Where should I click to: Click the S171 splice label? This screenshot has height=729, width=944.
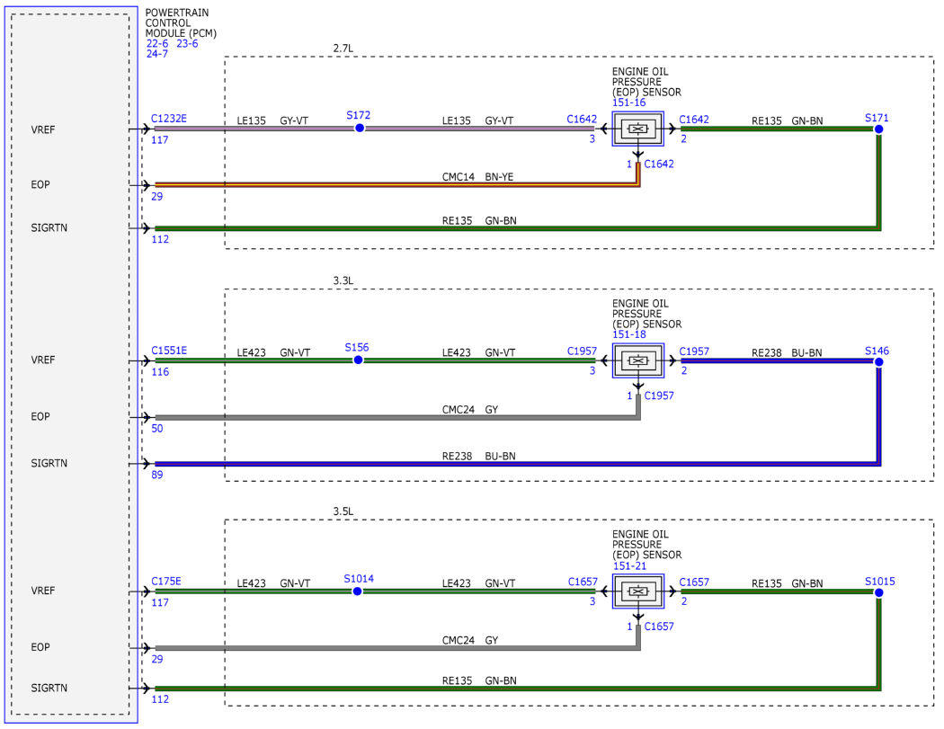pyautogui.click(x=877, y=118)
